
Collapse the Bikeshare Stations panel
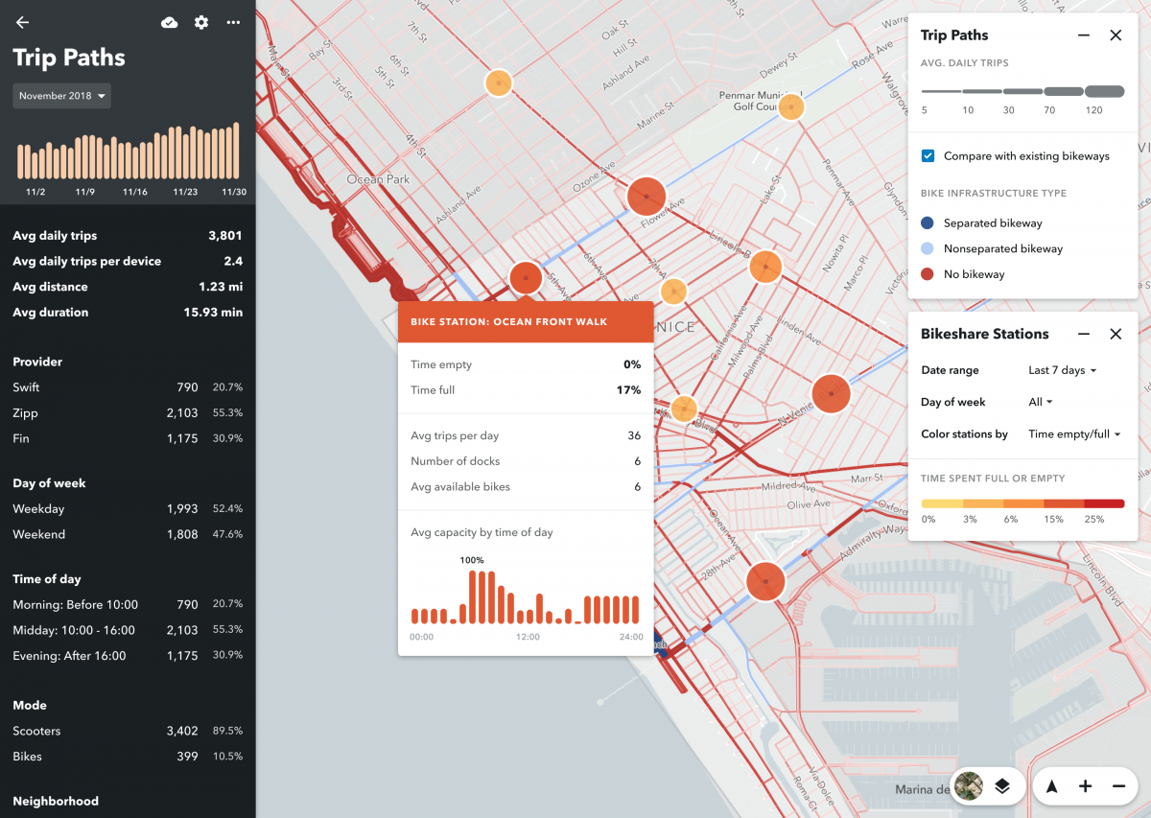coord(1083,333)
